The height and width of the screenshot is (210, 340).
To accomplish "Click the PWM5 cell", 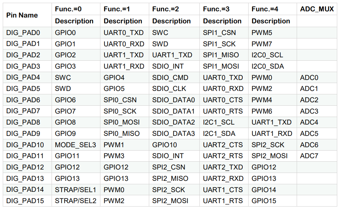I will pyautogui.click(x=272, y=33).
